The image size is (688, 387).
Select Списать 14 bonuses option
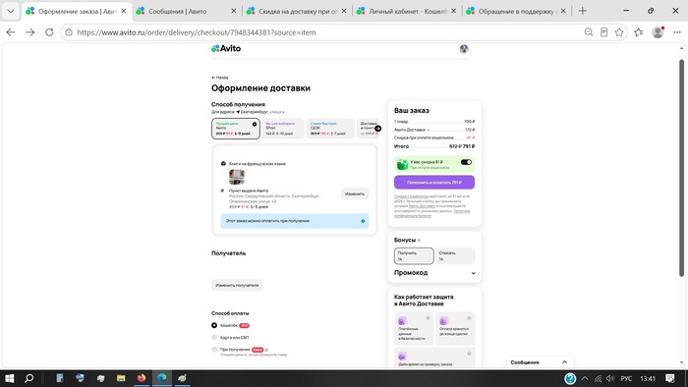(455, 256)
